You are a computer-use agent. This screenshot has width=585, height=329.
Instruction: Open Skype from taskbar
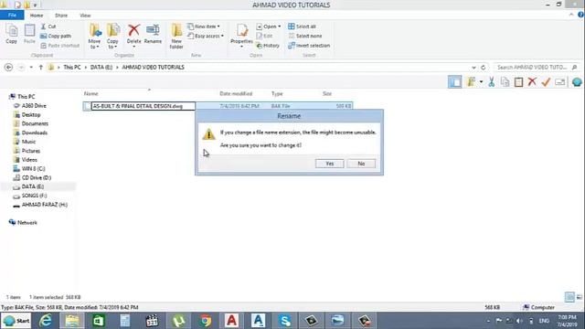(x=284, y=321)
